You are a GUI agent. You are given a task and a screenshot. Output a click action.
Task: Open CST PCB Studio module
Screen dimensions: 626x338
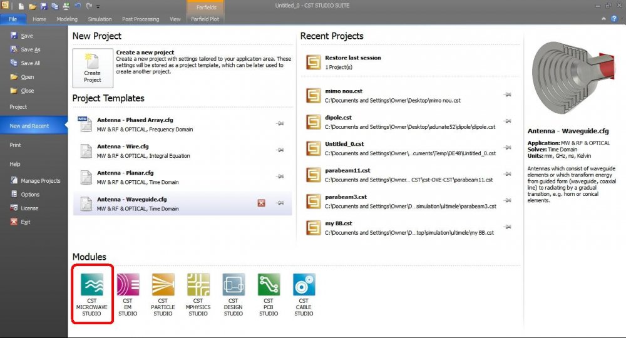point(269,295)
